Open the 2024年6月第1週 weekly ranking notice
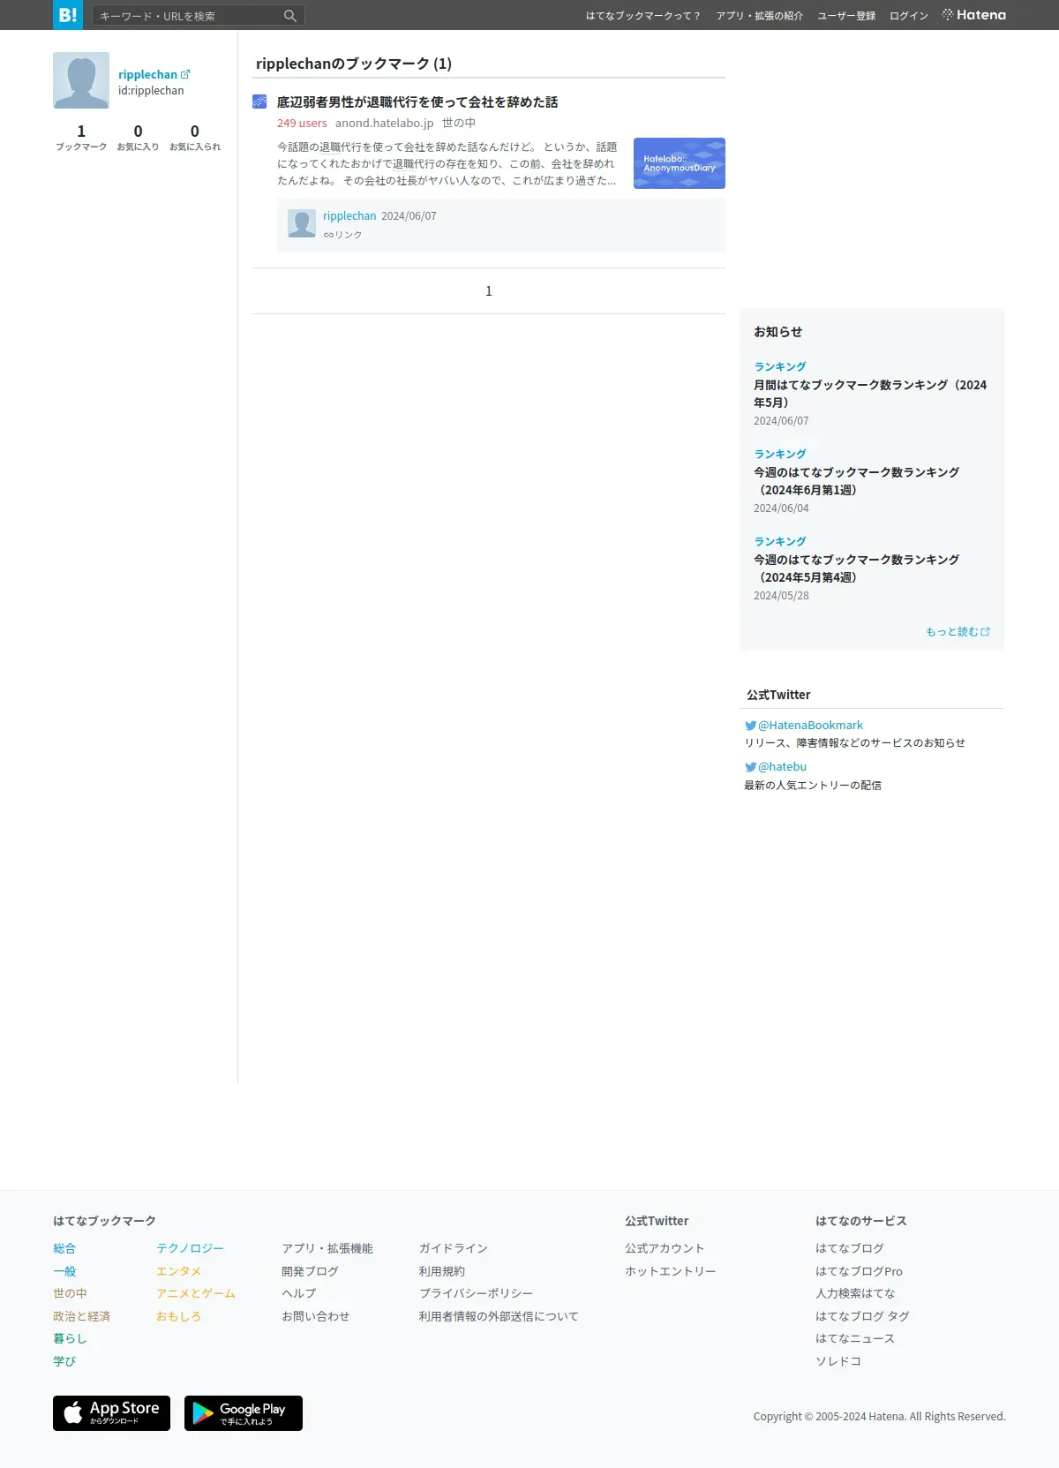This screenshot has width=1059, height=1468. click(856, 481)
